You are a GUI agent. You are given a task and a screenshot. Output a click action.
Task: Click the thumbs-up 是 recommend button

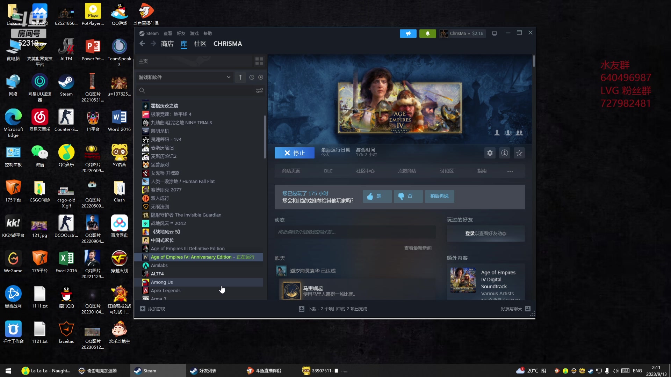(x=377, y=196)
